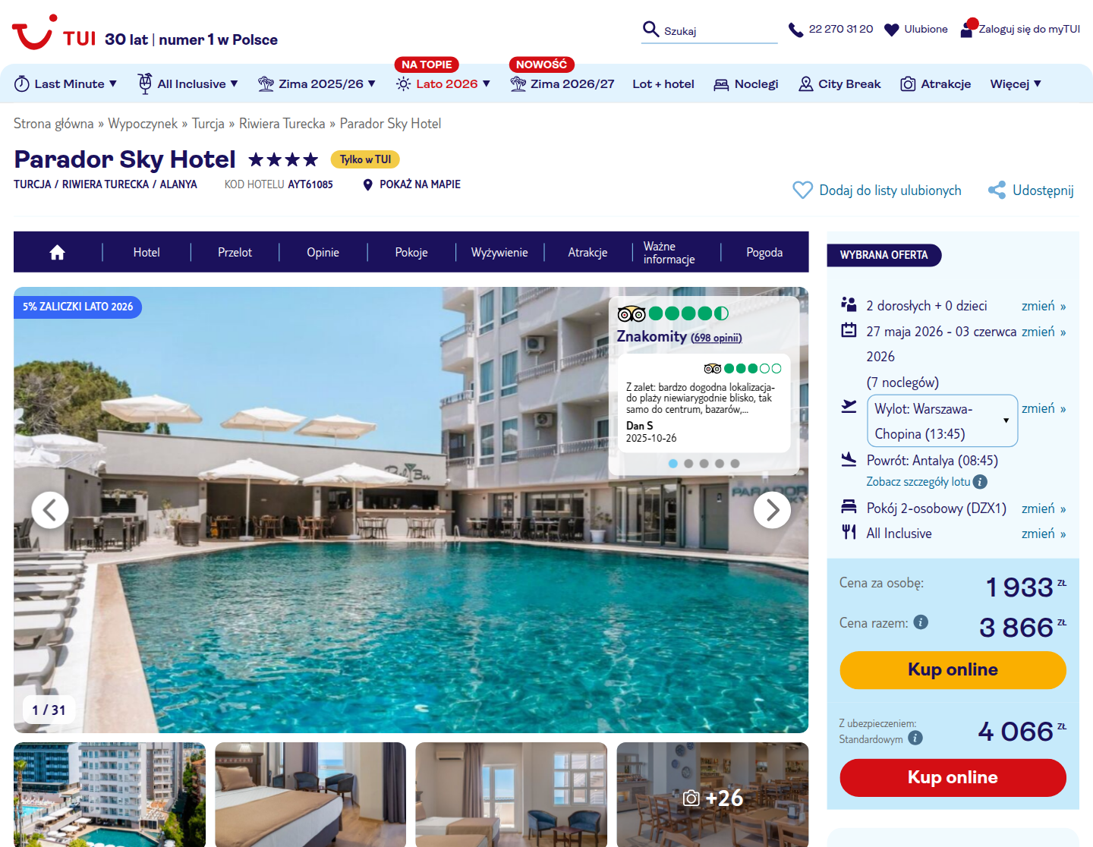
Task: Open flight details info icon
Action: pos(980,482)
